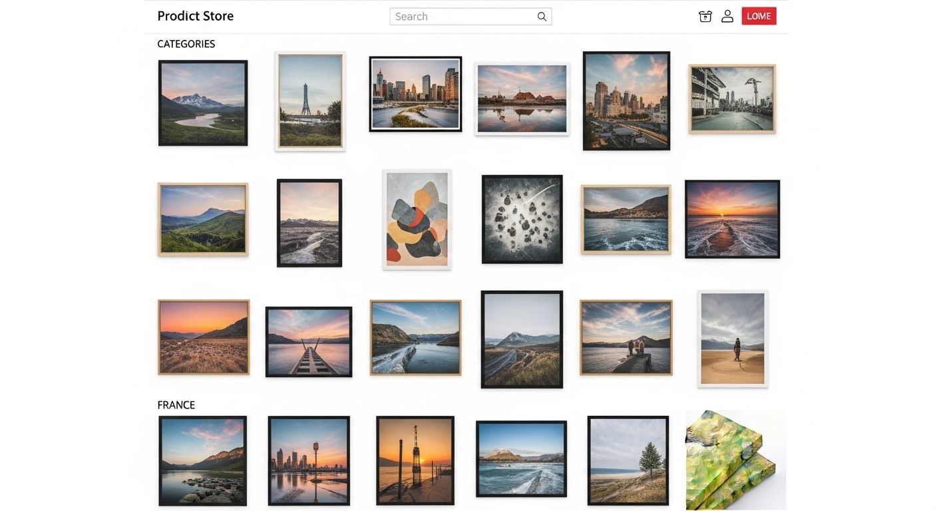View the city skyline print with thick black border
This screenshot has height=511, width=937.
coord(416,94)
